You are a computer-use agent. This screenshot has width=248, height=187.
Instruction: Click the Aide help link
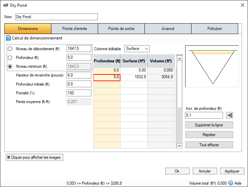pyautogui.click(x=238, y=183)
